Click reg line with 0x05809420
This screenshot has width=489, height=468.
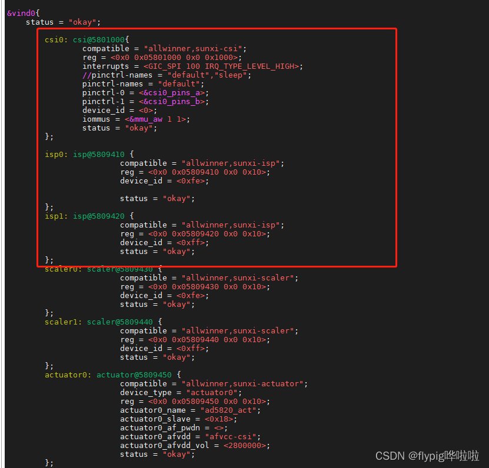pos(195,234)
